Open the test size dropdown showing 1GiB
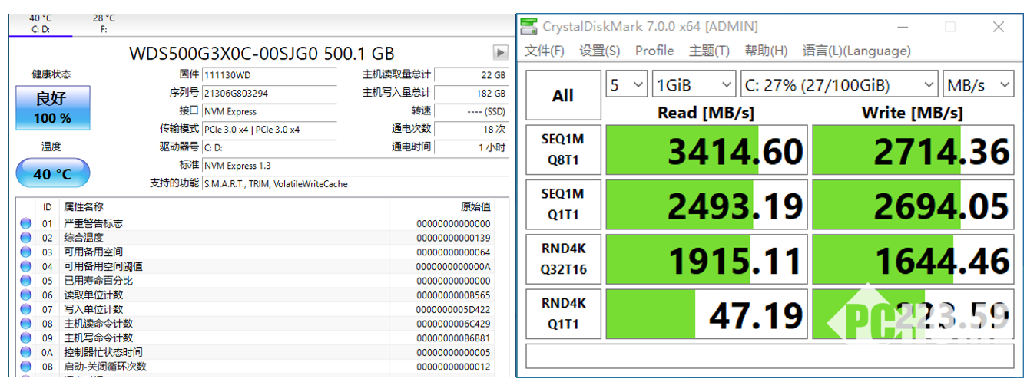This screenshot has width=1027, height=382. pos(694,84)
